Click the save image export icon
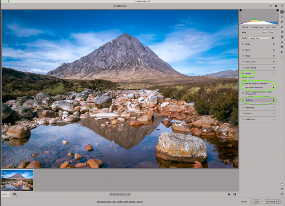 click(270, 6)
